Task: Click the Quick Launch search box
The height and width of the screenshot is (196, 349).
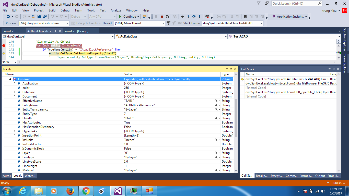Action: coord(294,4)
